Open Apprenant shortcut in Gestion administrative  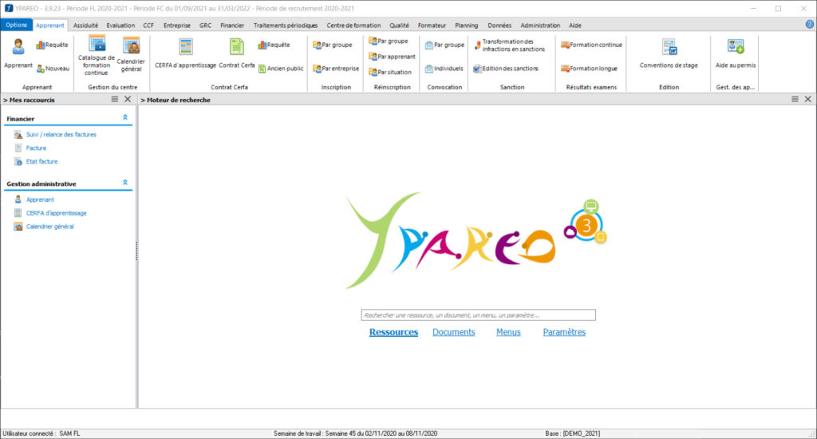coord(40,200)
